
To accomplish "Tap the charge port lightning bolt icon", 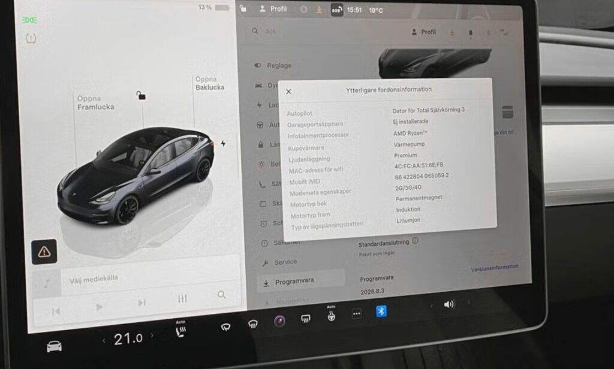I will pyautogui.click(x=223, y=144).
